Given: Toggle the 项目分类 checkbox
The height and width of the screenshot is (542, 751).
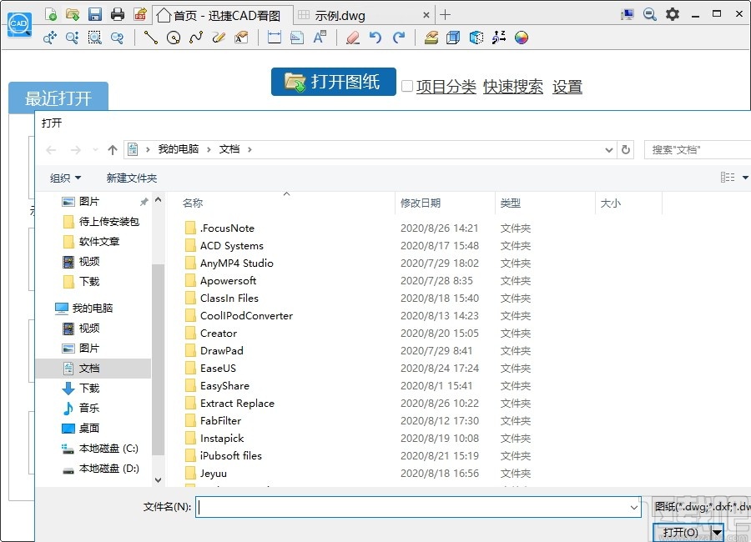Looking at the screenshot, I should (407, 86).
